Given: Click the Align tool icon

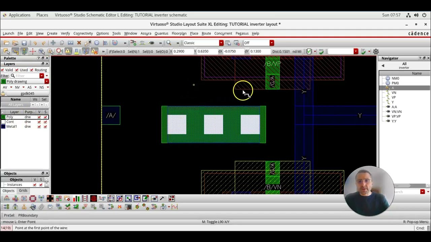Looking at the screenshot, I should (x=105, y=43).
